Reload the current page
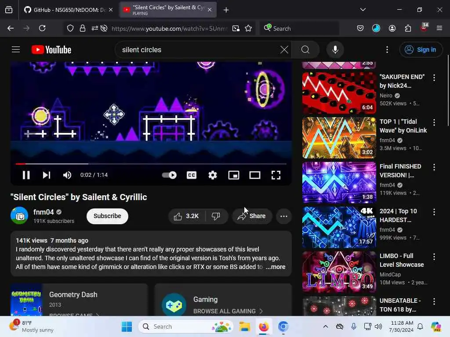Screen dimensions: 450x337 pyautogui.click(x=42, y=28)
